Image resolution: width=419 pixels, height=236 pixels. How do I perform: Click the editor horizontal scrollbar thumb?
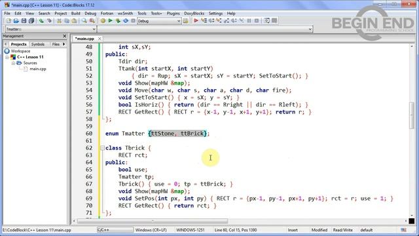(153, 221)
